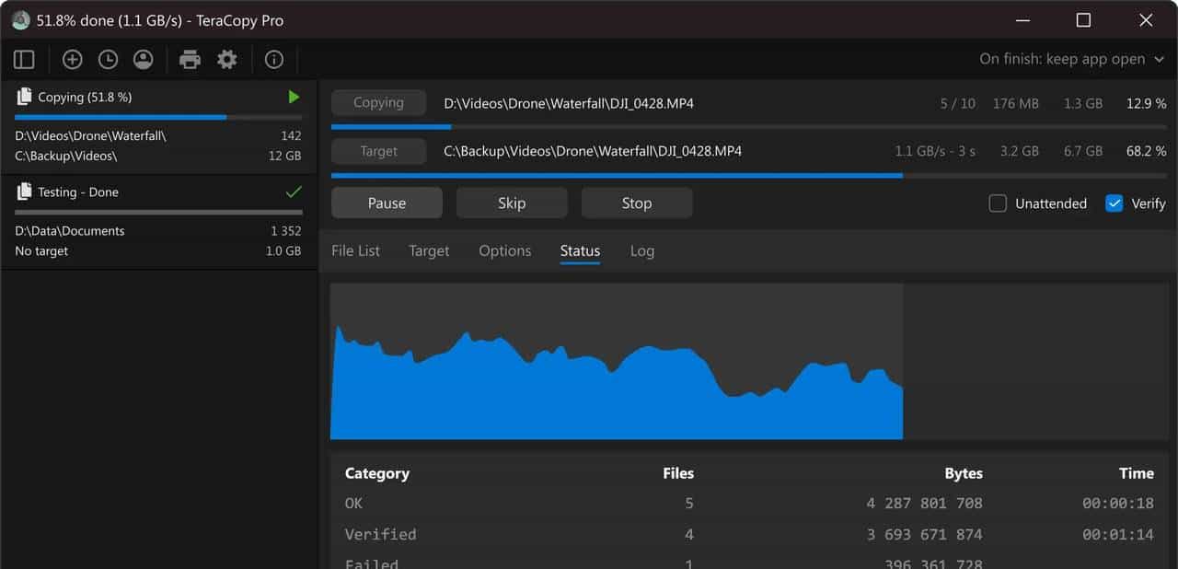1178x569 pixels.
Task: Open the Log tab
Action: [x=642, y=250]
